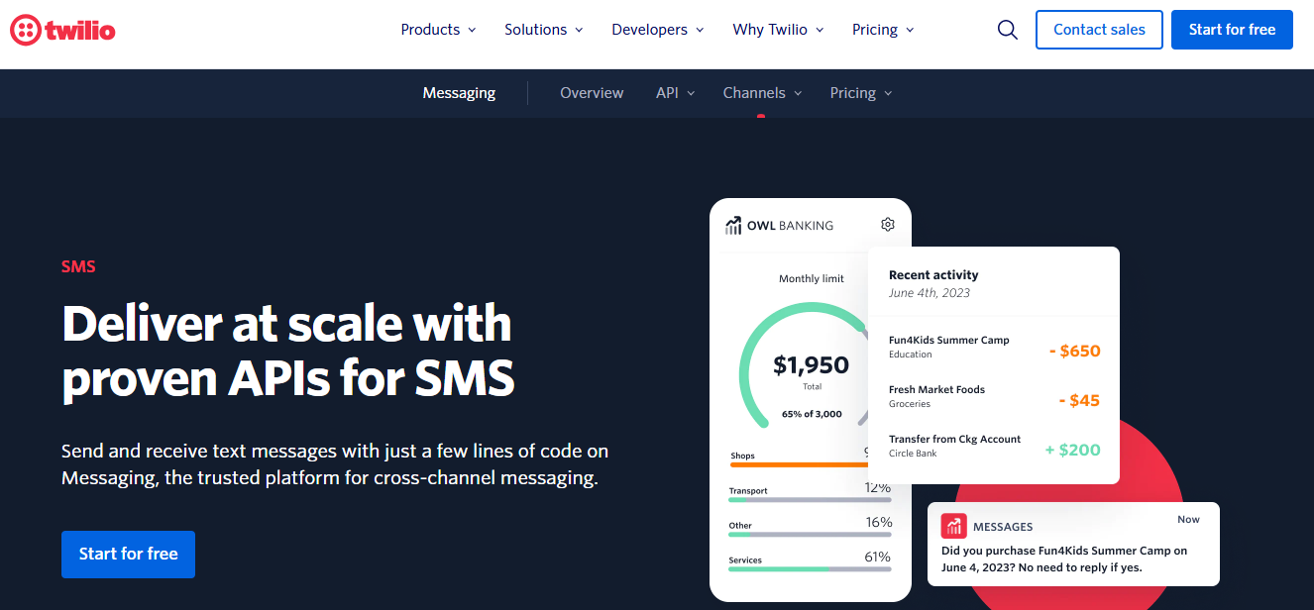Image resolution: width=1314 pixels, height=610 pixels.
Task: Open the API submenu
Action: (675, 93)
